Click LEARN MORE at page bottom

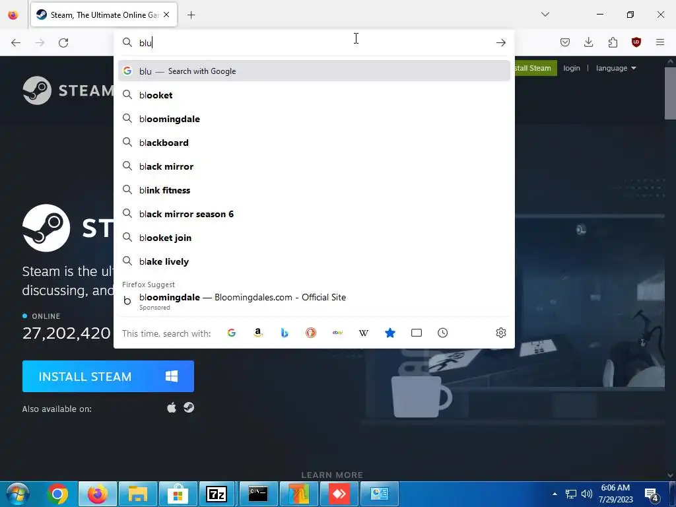[x=332, y=475]
